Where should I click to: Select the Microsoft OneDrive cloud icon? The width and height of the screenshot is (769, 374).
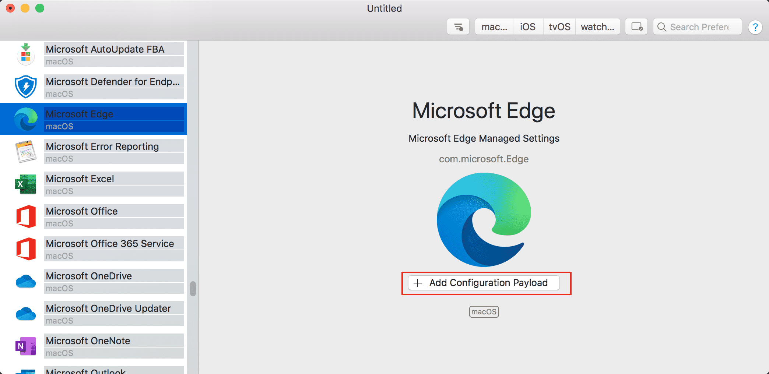pyautogui.click(x=26, y=282)
